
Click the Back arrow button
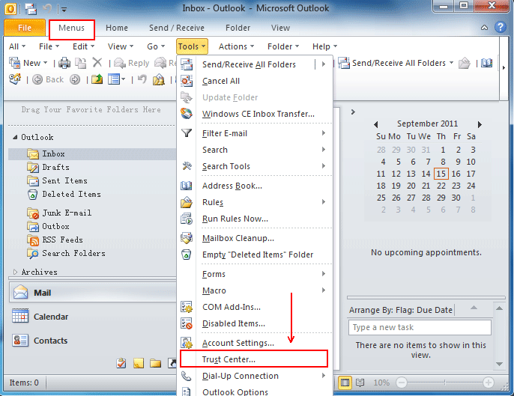[x=48, y=79]
